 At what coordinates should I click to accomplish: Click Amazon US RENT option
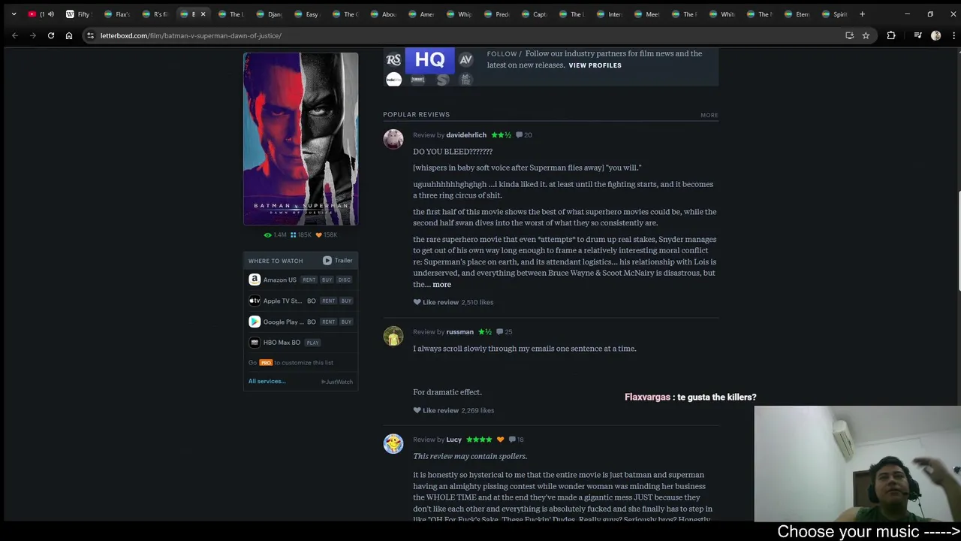[x=309, y=280]
